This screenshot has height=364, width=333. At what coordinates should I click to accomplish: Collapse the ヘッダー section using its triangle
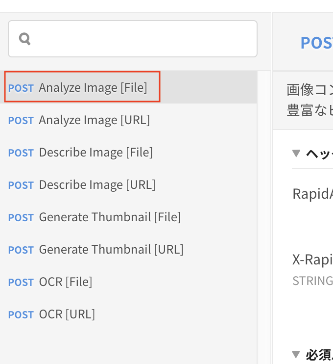pos(296,153)
